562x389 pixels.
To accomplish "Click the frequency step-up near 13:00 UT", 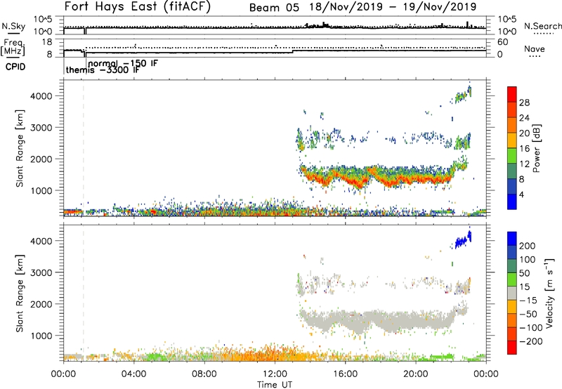I will click(x=293, y=51).
